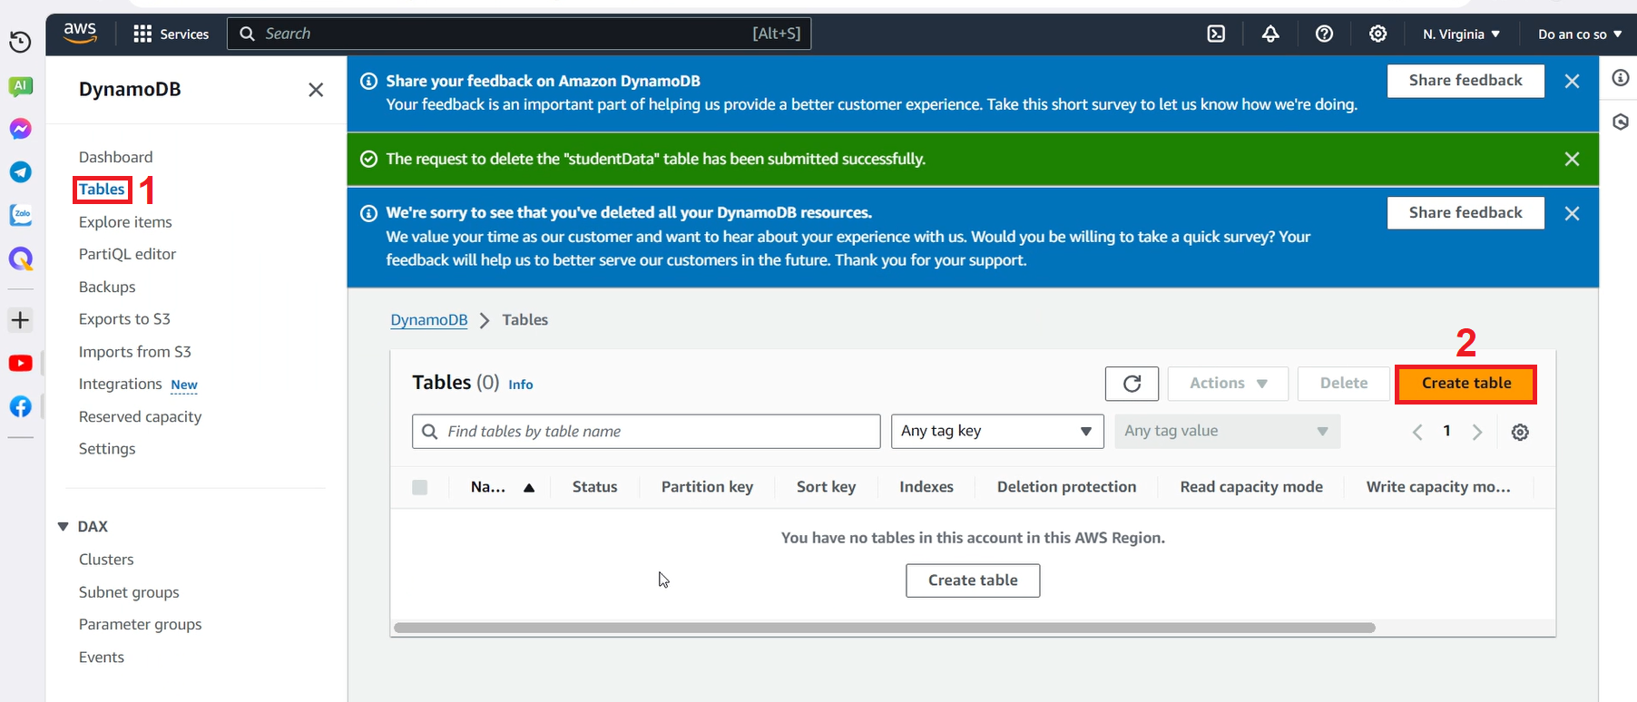Collapse the DAX section

pyautogui.click(x=64, y=527)
